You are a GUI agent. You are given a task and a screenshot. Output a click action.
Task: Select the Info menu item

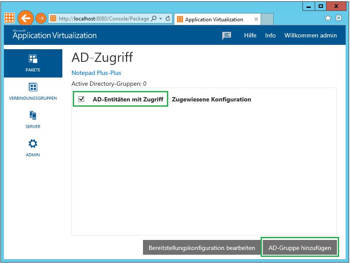point(270,36)
